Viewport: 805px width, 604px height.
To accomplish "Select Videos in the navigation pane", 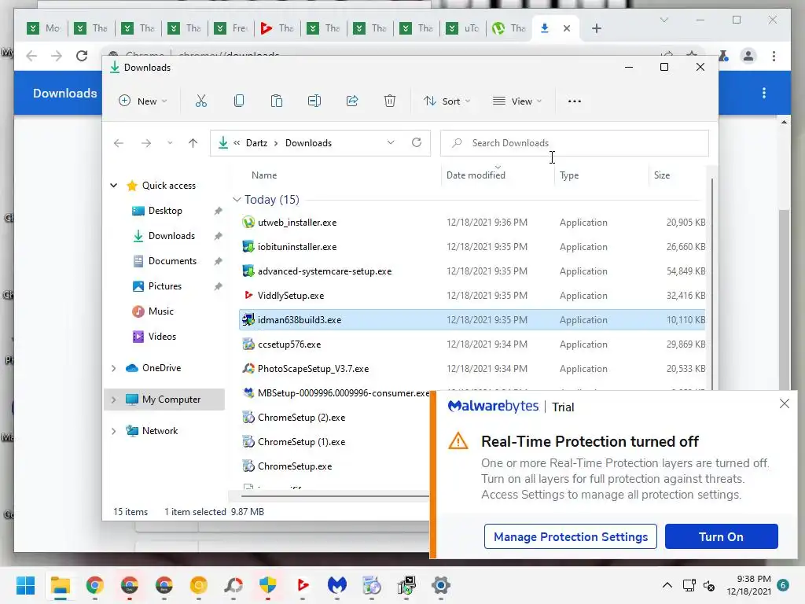I will tap(162, 337).
